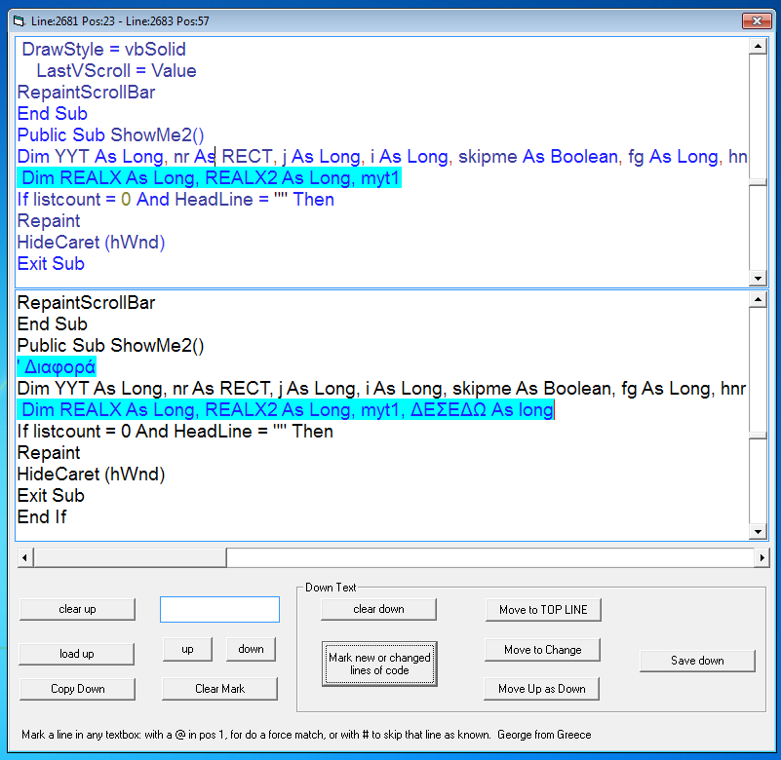Viewport: 781px width, 760px height.
Task: Click the 'Save down' button
Action: point(697,661)
